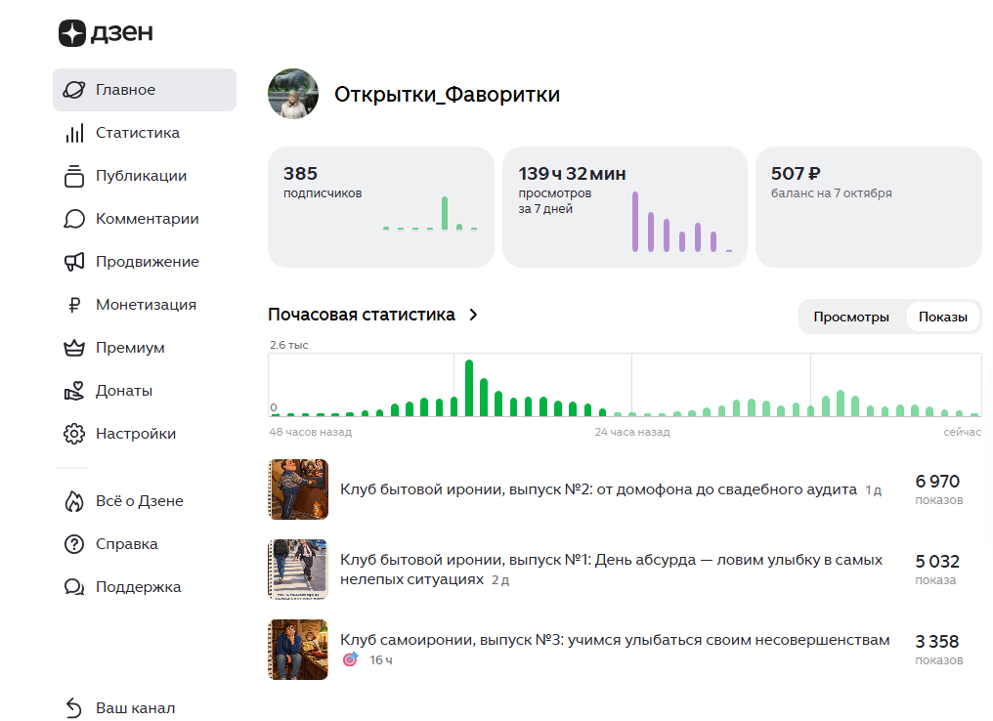Click the gear icon for Настройки

point(74,434)
